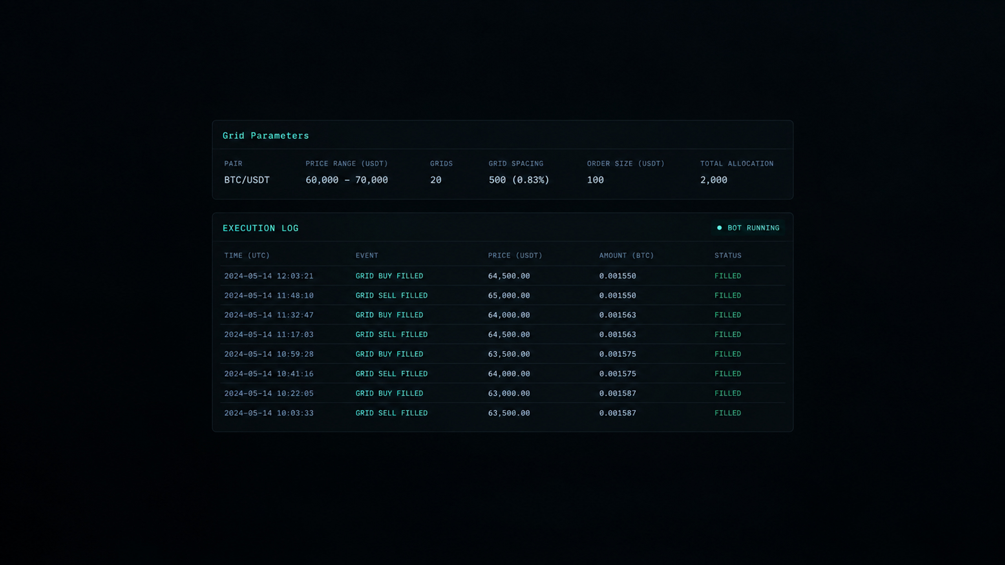Click FILLED status of the 10:59:28 row
The width and height of the screenshot is (1005, 565).
coord(728,354)
